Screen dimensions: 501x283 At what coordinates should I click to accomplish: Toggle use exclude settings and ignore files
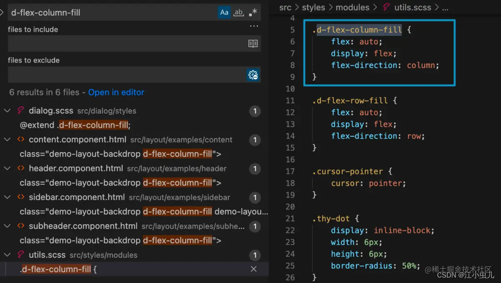coord(253,75)
